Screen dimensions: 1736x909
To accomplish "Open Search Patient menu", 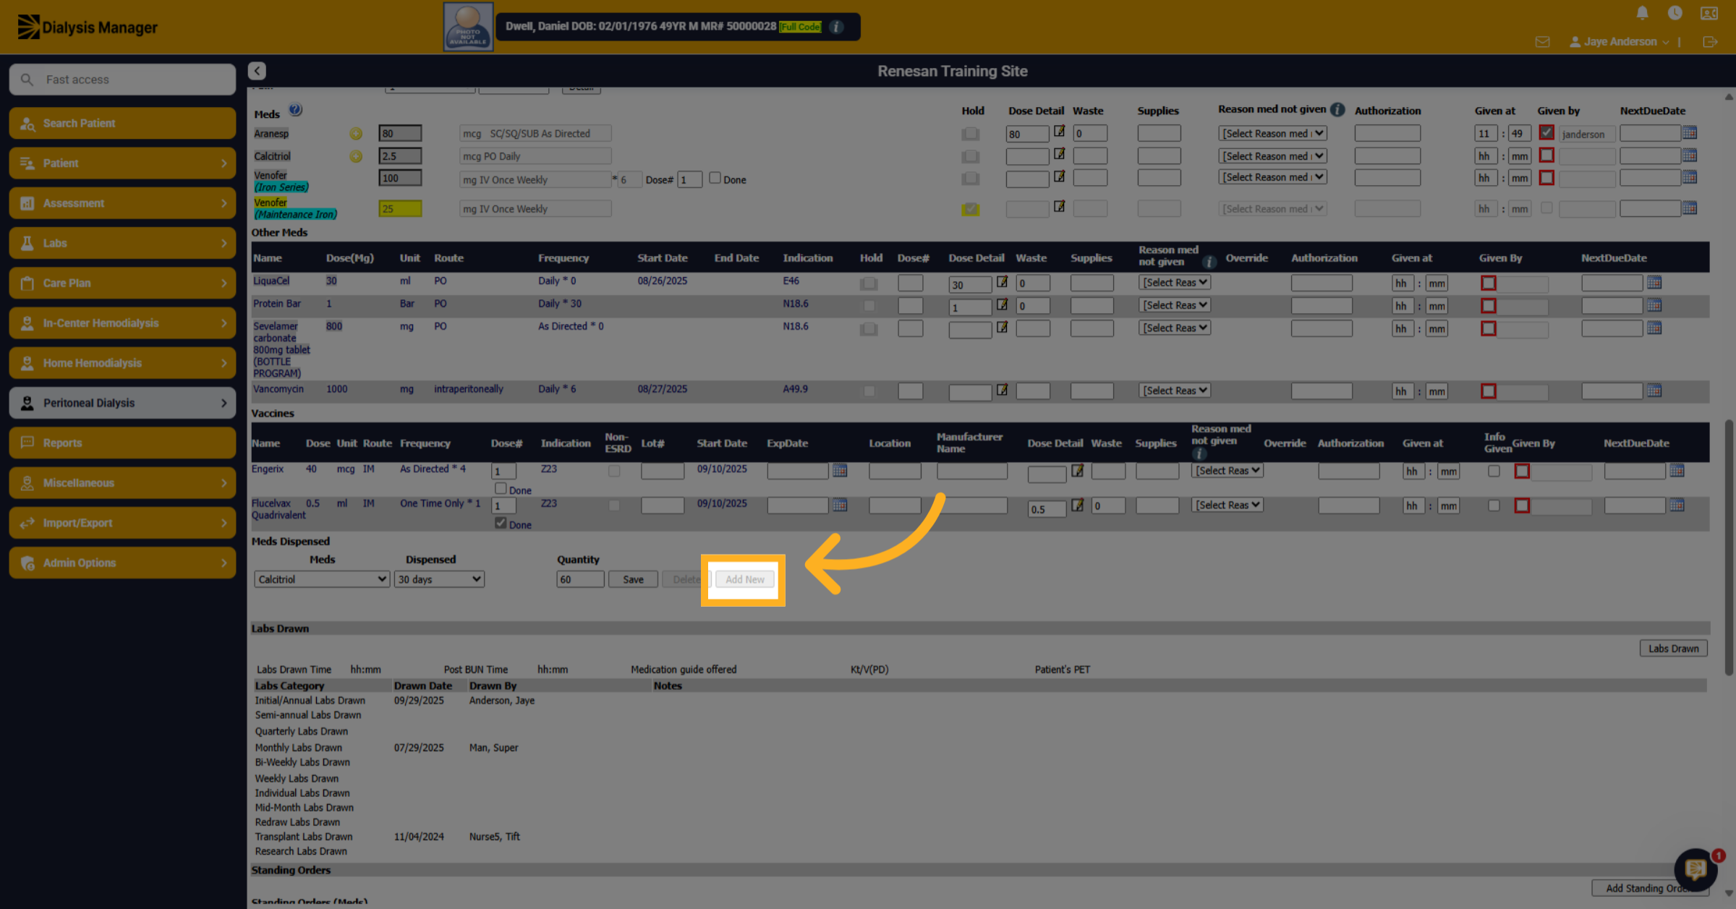I will (122, 123).
